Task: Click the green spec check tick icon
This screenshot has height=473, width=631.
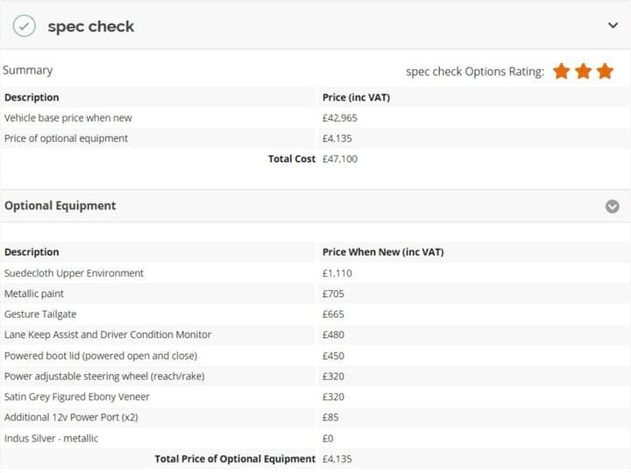Action: click(x=24, y=26)
